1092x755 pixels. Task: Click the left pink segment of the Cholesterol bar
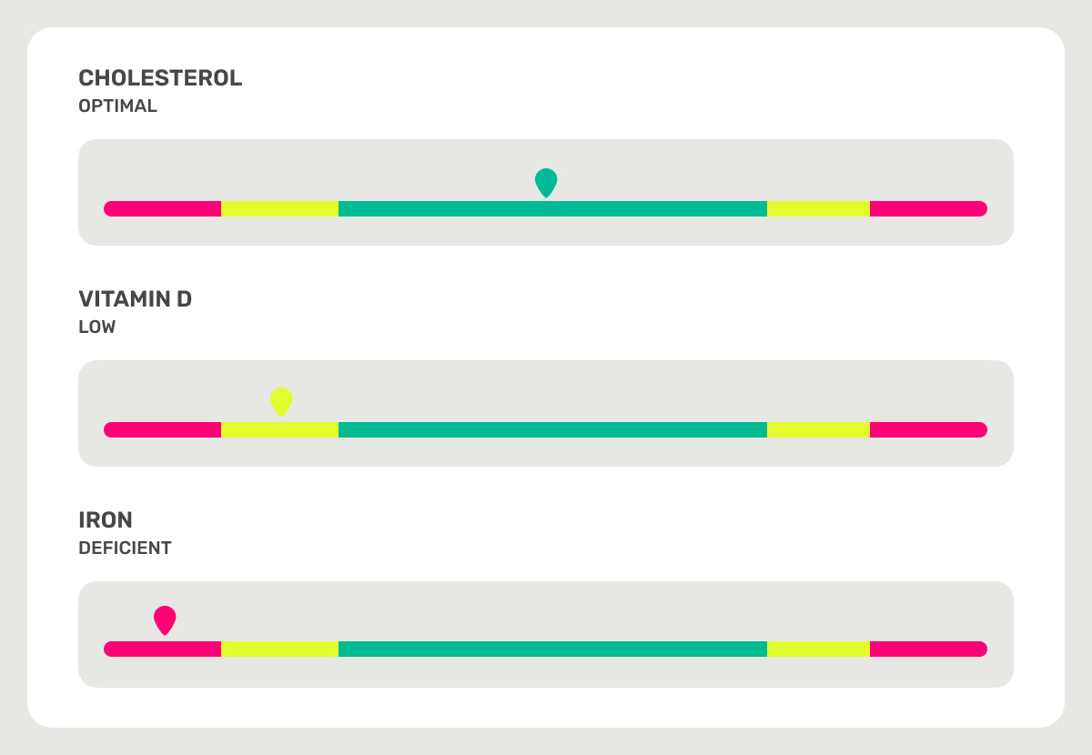(163, 209)
